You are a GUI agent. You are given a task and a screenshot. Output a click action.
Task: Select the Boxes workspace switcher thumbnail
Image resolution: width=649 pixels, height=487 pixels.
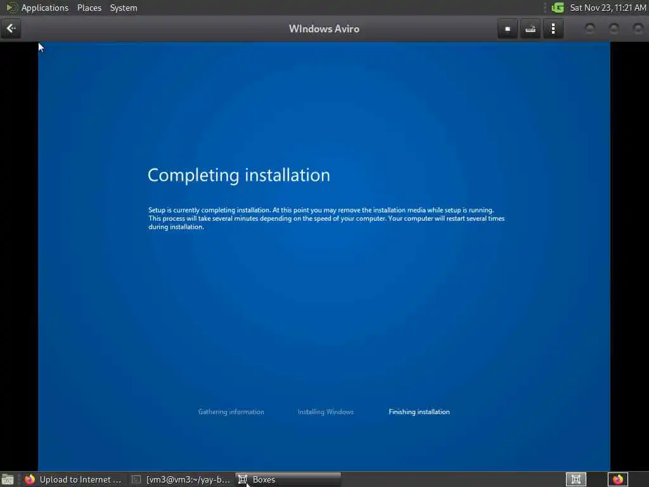[x=575, y=479]
